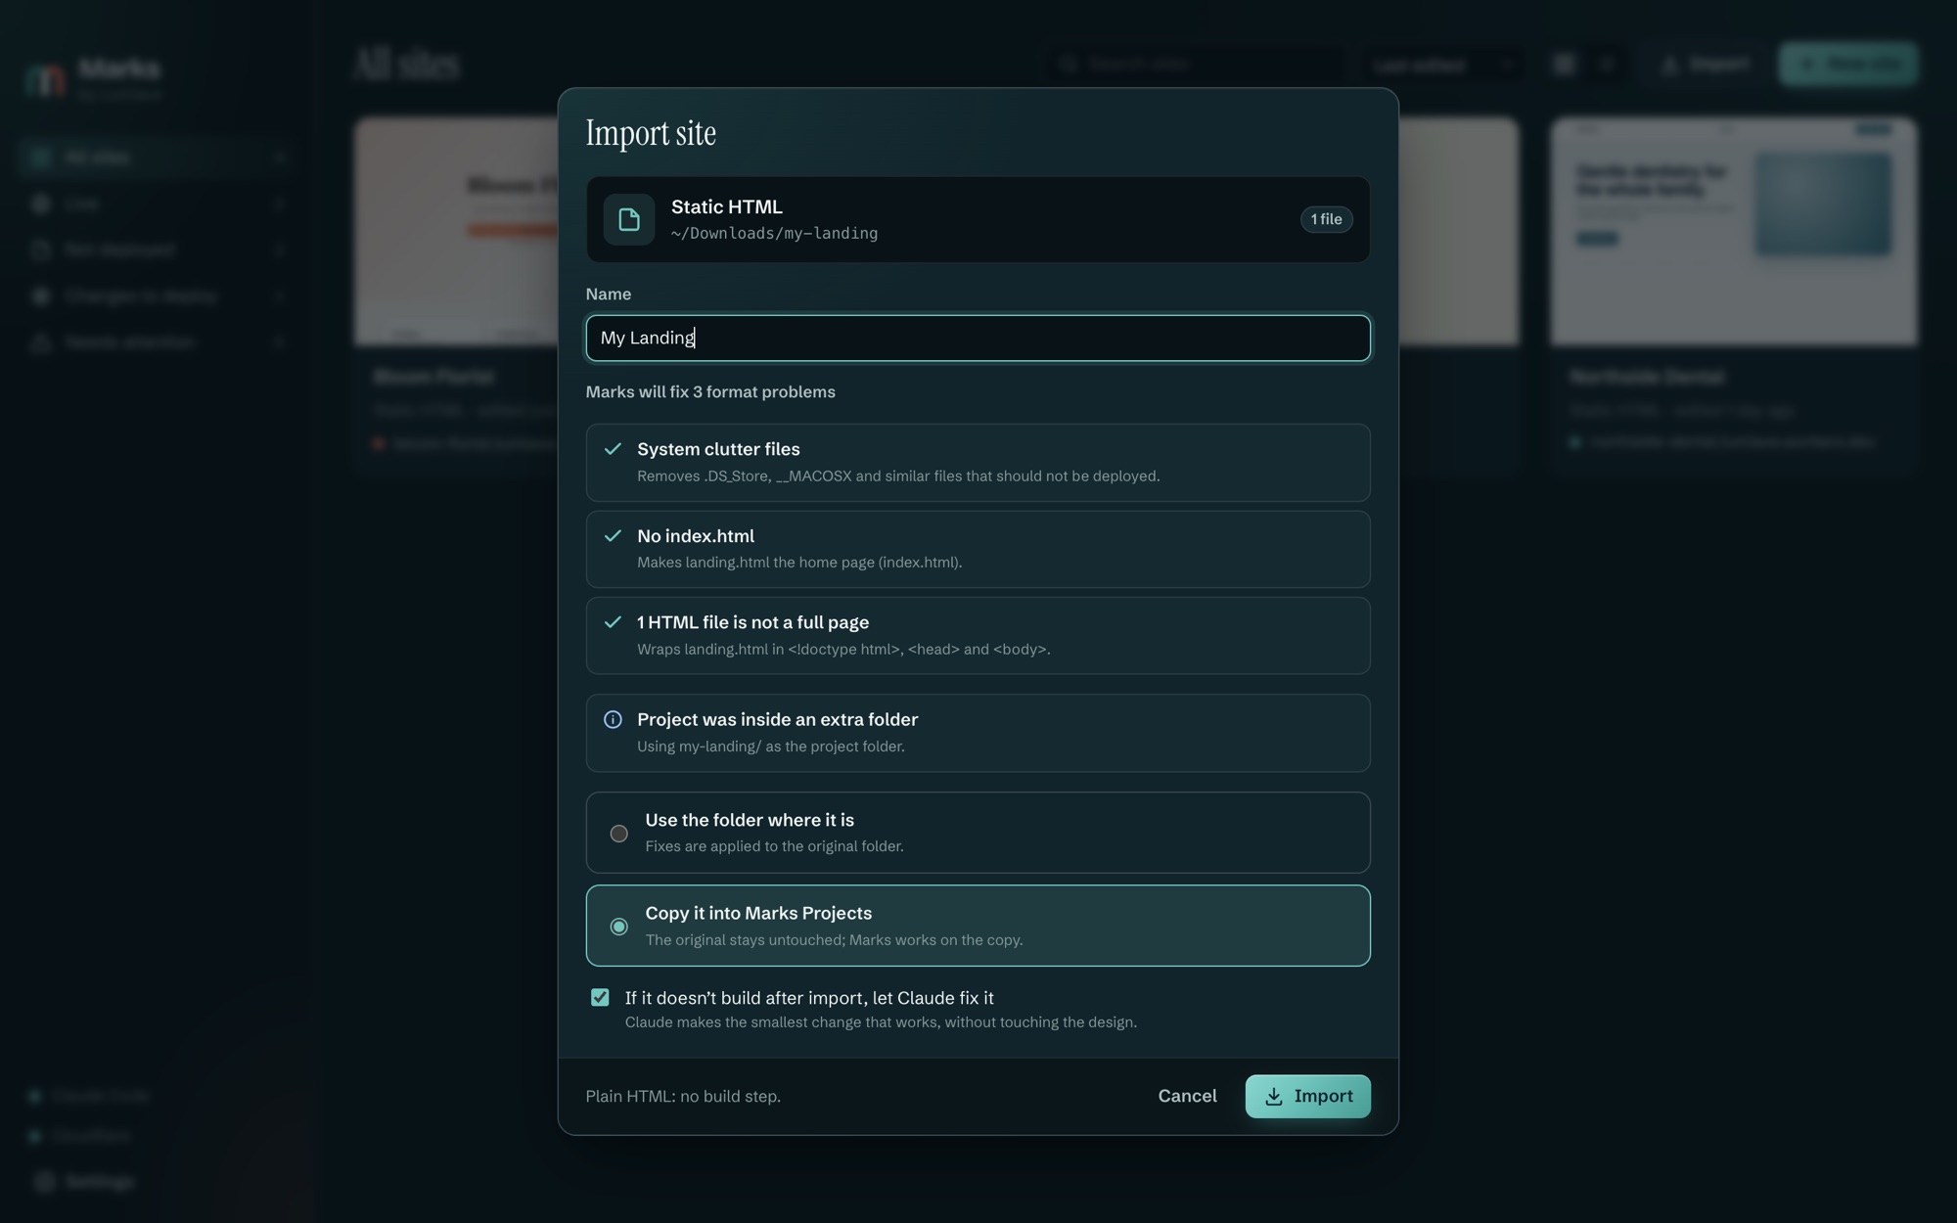Click the checkmark beside System clutter files
This screenshot has width=1957, height=1223.
click(x=613, y=449)
